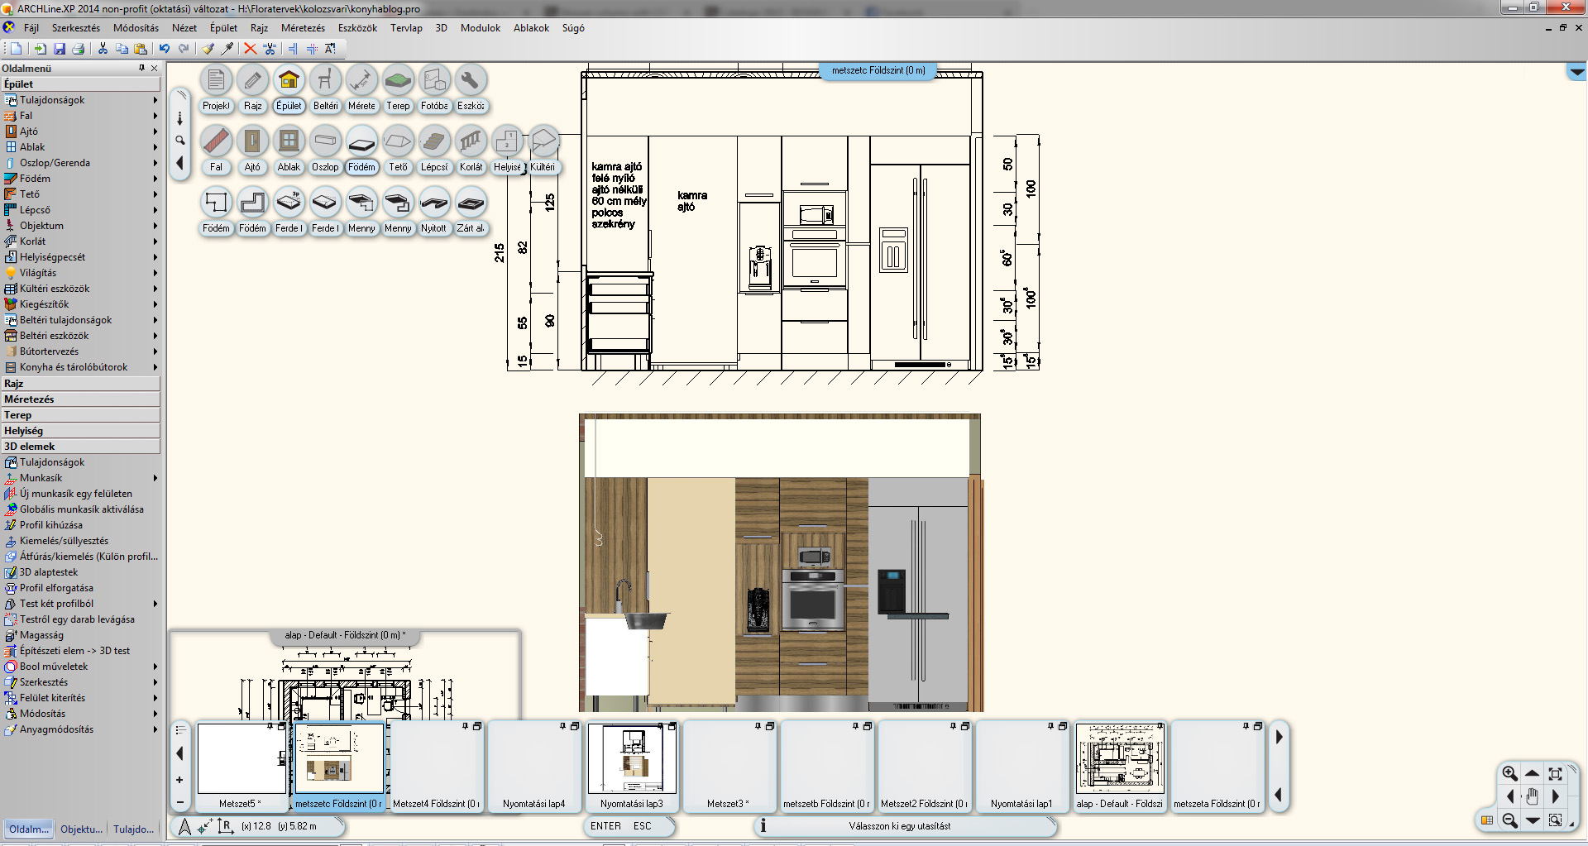This screenshot has width=1588, height=846.
Task: Click the Undo arrow in toolbar
Action: 165,49
